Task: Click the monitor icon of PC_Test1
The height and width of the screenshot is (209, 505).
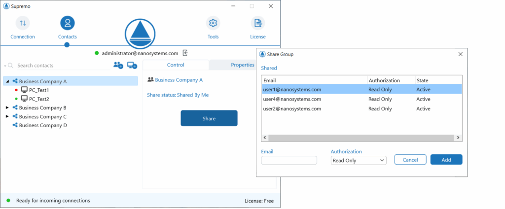Action: click(x=24, y=90)
